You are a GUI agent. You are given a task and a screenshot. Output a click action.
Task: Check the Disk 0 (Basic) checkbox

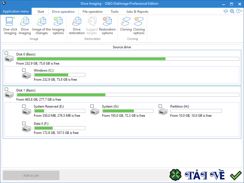(6, 53)
